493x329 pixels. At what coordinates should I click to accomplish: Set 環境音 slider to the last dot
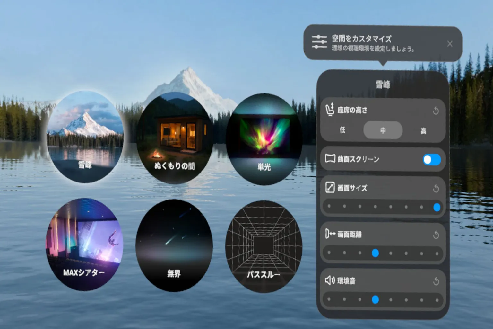point(437,300)
